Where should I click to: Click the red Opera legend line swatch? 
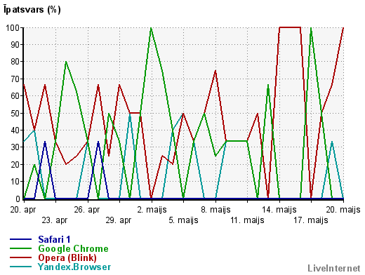pyautogui.click(x=20, y=257)
